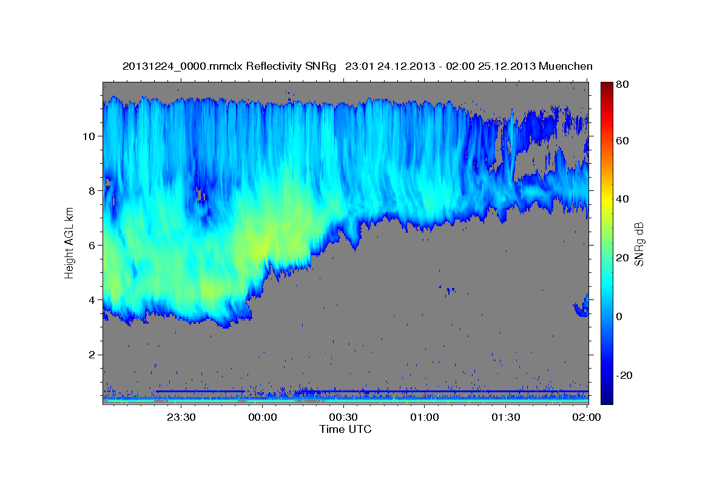Click the 01:30 time tick label

505,418
